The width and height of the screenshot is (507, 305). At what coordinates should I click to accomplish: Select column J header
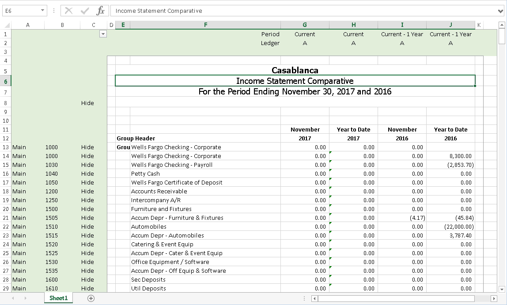point(451,25)
